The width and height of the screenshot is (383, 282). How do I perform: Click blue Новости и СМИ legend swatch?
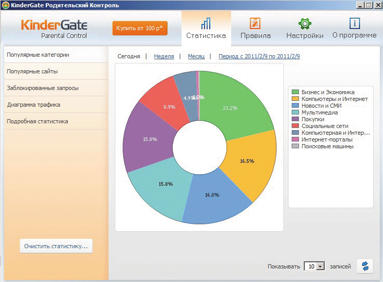tap(295, 106)
